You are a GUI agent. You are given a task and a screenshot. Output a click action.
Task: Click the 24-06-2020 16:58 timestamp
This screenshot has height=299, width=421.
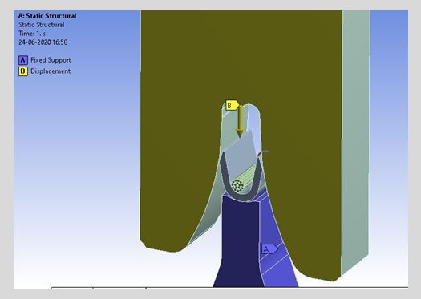pos(43,42)
